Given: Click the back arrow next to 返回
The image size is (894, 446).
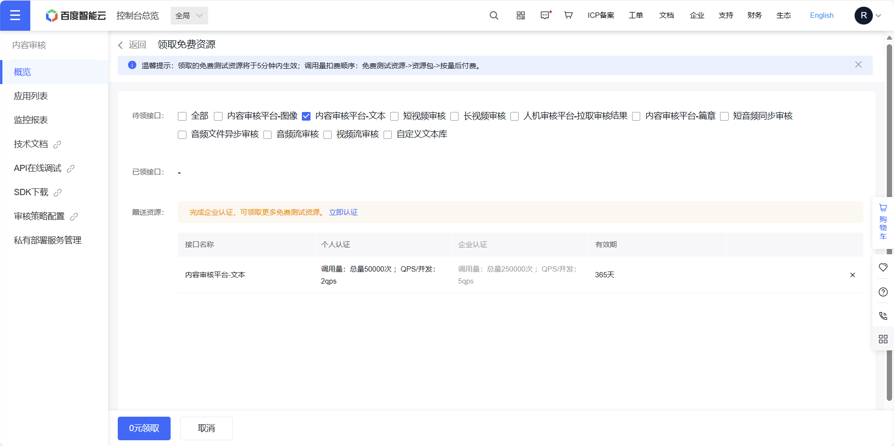Looking at the screenshot, I should click(x=121, y=45).
